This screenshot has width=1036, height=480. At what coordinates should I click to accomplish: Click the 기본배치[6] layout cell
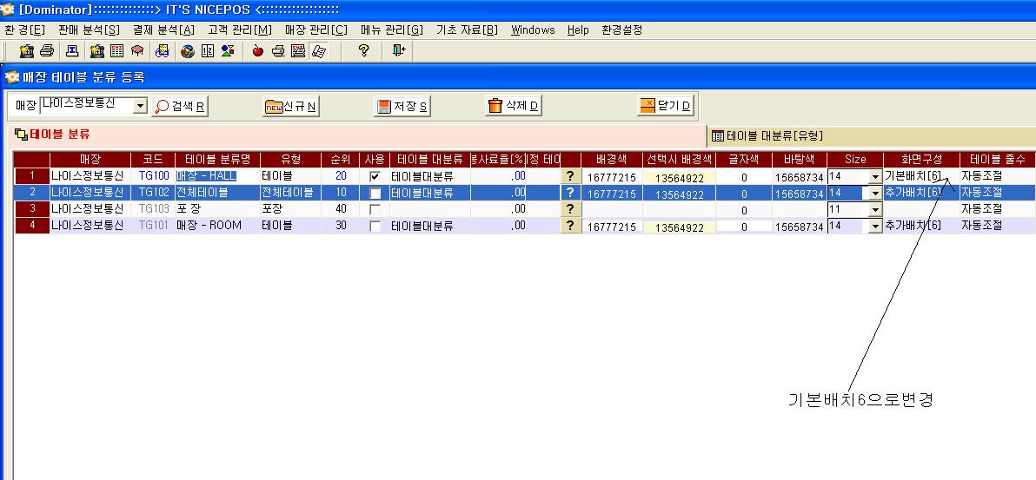(x=921, y=176)
